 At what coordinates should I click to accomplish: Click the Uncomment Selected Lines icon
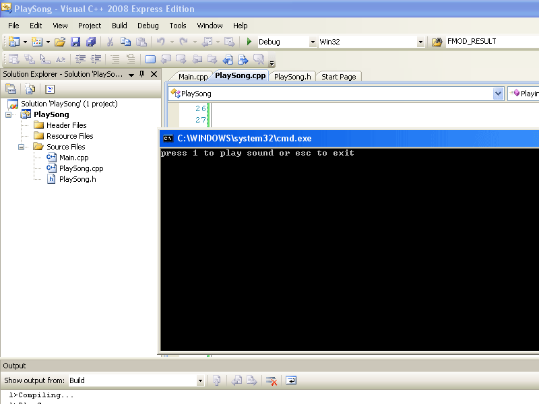point(131,59)
